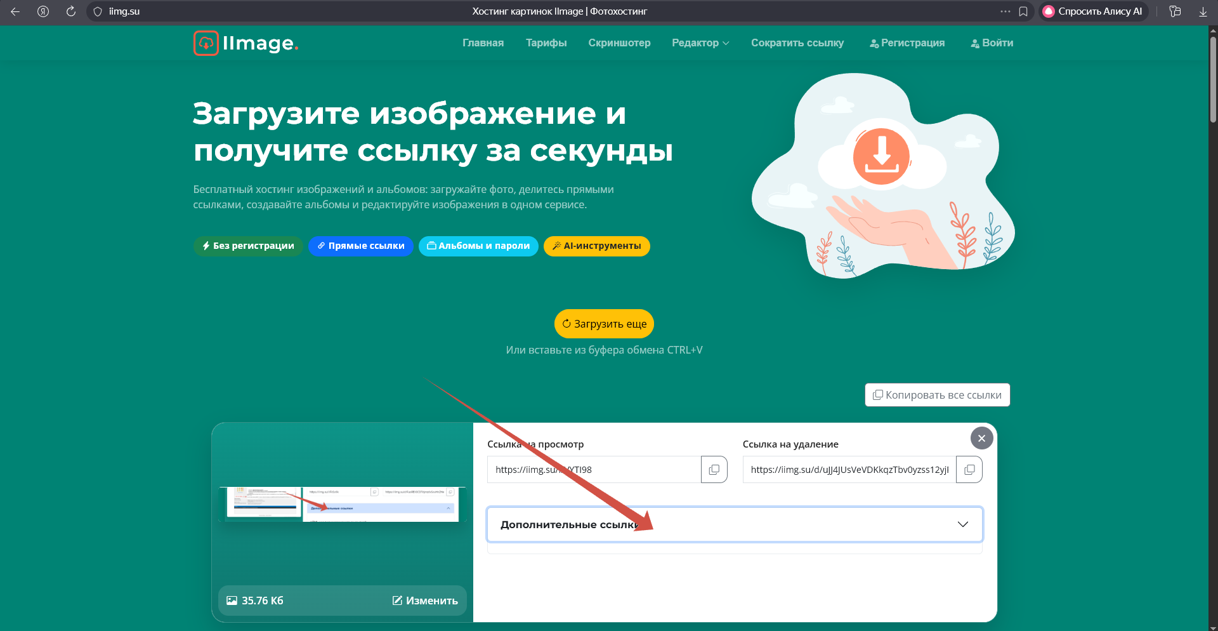The height and width of the screenshot is (631, 1218).
Task: Click the Ссылка на удаление field
Action: (x=849, y=470)
